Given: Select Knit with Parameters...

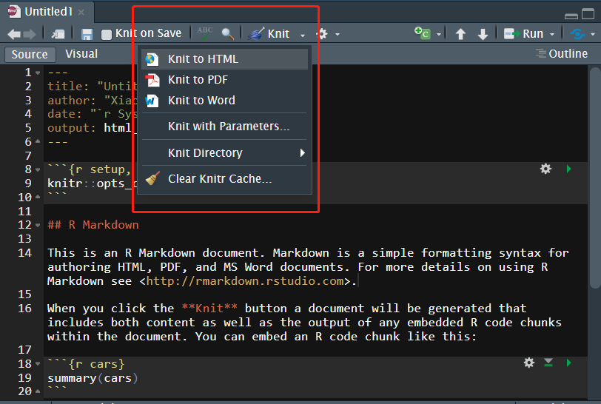Looking at the screenshot, I should [224, 126].
